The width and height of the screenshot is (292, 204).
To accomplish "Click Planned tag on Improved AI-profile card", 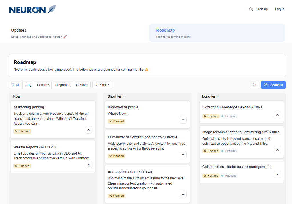I will pos(116,121).
